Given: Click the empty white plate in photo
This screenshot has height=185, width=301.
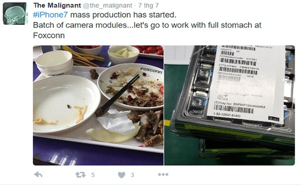Looking at the screenshot, I should click(x=66, y=104).
